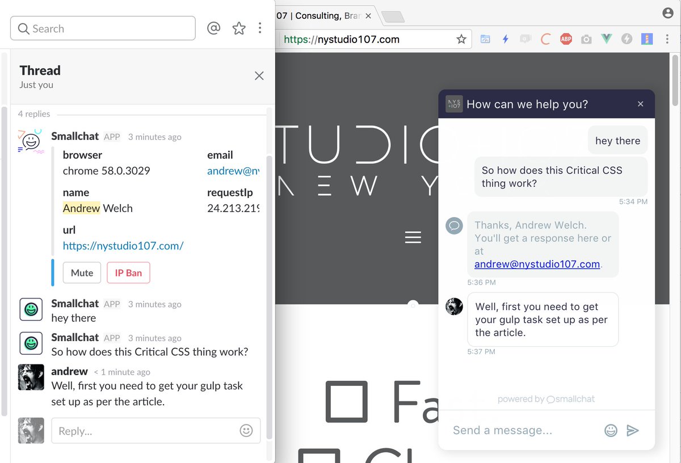Click the 'powered by smallchat' link
Image resolution: width=681 pixels, height=463 pixels.
546,399
